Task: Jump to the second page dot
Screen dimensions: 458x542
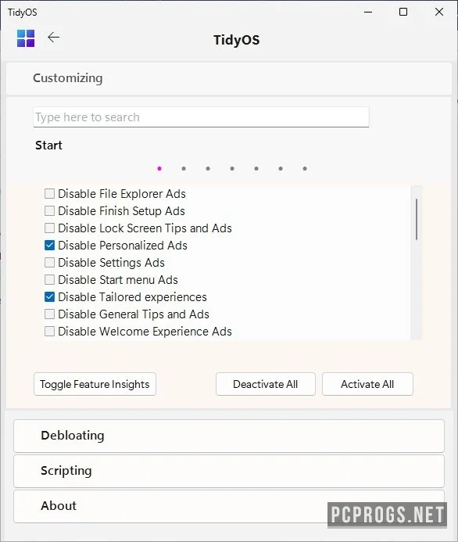Action: click(x=184, y=169)
